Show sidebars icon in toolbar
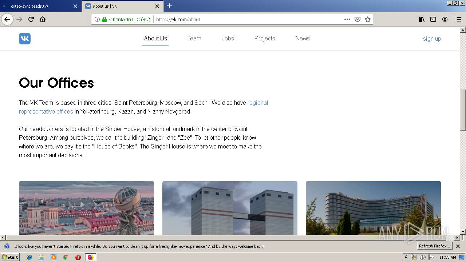Image resolution: width=466 pixels, height=262 pixels. pyautogui.click(x=433, y=19)
